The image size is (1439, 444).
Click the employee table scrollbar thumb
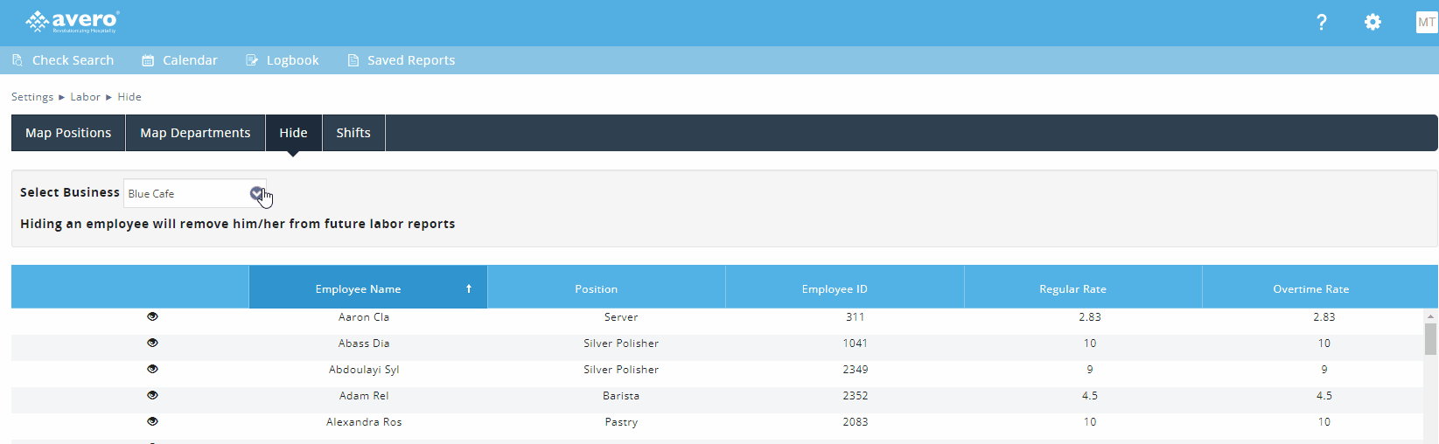pos(1430,339)
